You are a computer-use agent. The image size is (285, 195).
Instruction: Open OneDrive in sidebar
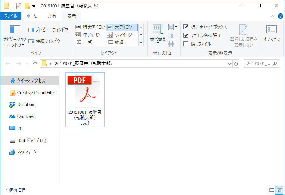pos(22,117)
